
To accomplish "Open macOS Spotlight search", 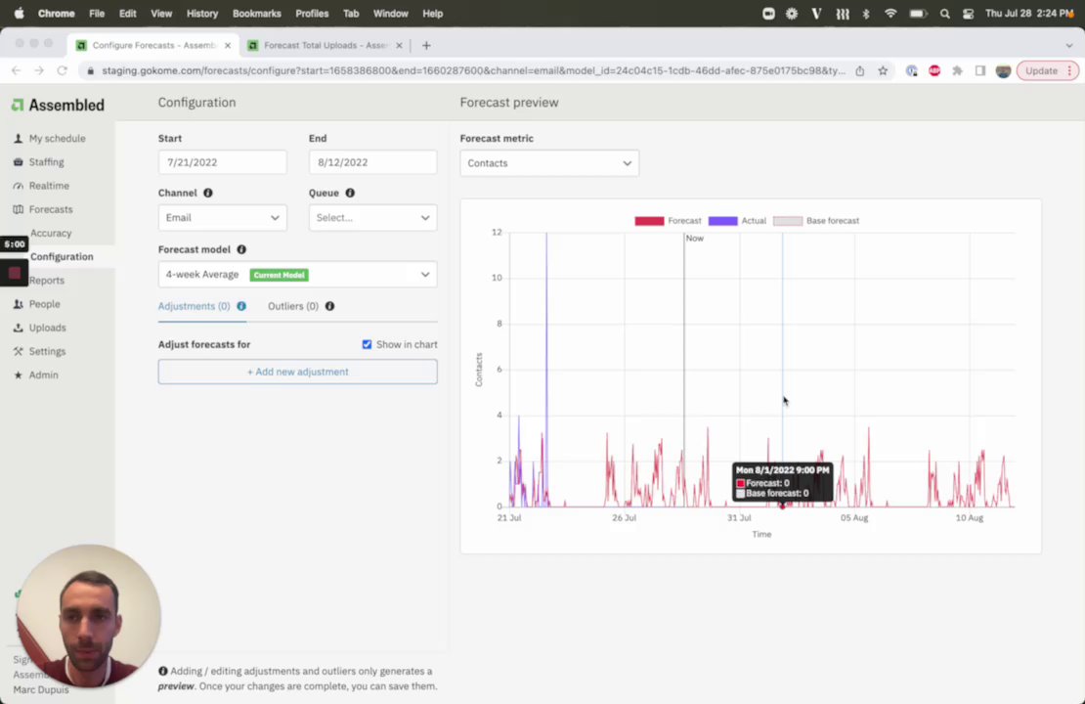I will point(944,14).
